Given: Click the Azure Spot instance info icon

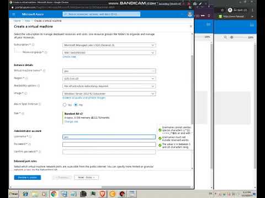Looking at the screenshot, I should point(40,104).
